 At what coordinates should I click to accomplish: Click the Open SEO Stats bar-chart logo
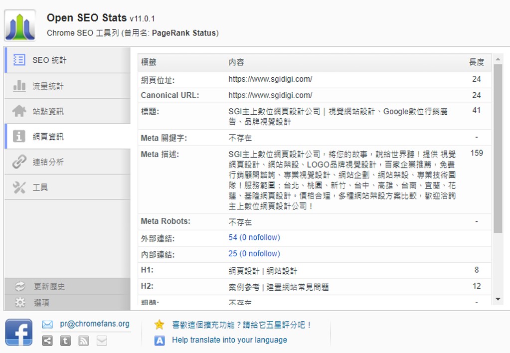pos(19,25)
